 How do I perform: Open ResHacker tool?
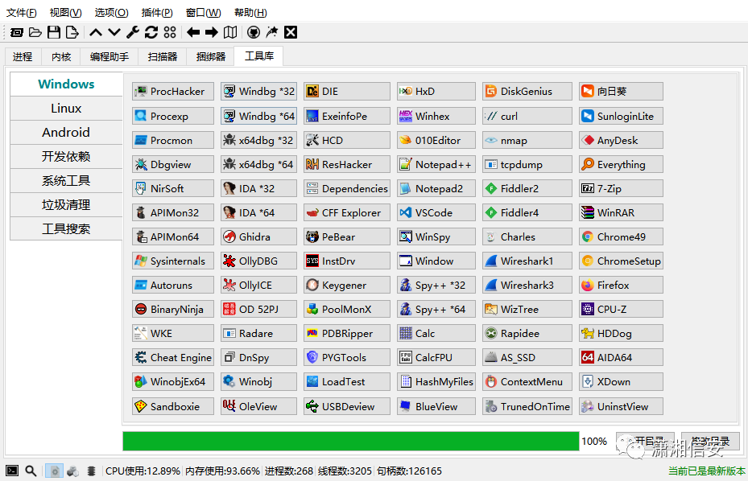(x=347, y=164)
